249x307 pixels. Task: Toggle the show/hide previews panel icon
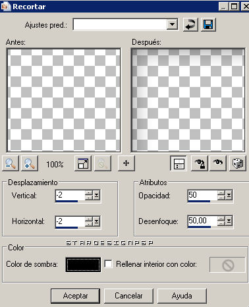[179, 163]
